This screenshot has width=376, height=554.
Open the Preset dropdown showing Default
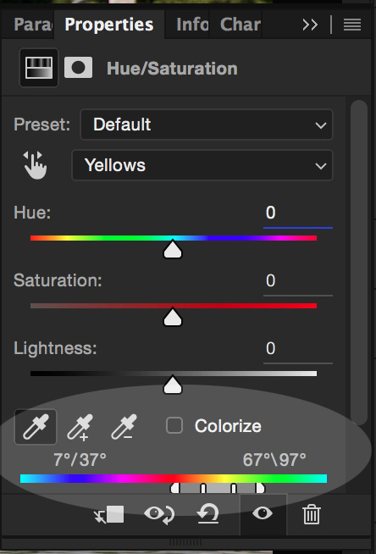207,125
